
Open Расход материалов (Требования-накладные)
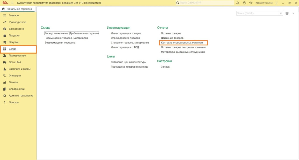(x=72, y=34)
